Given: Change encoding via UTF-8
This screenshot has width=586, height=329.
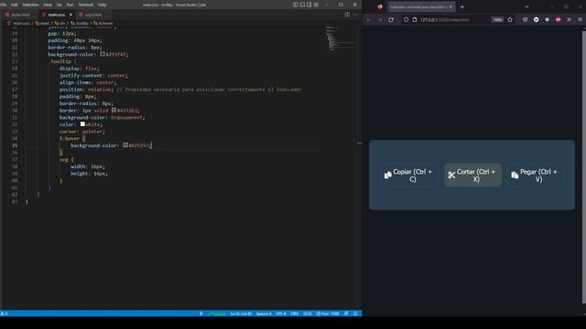Looking at the screenshot, I should click(x=281, y=313).
